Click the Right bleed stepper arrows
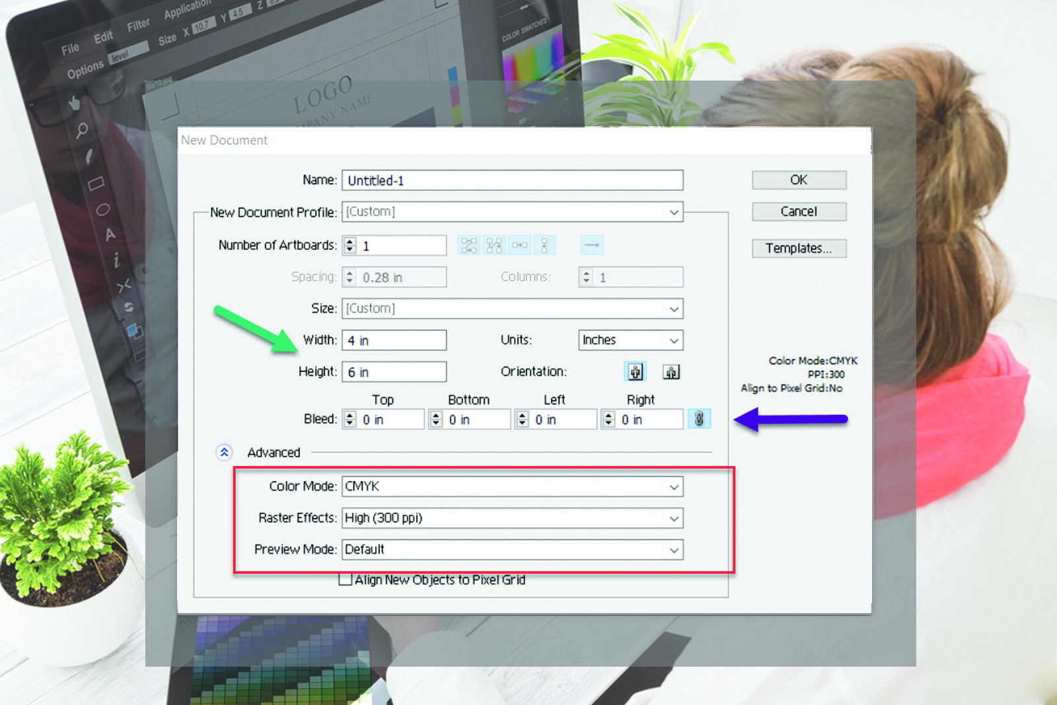This screenshot has width=1057, height=705. (x=609, y=419)
